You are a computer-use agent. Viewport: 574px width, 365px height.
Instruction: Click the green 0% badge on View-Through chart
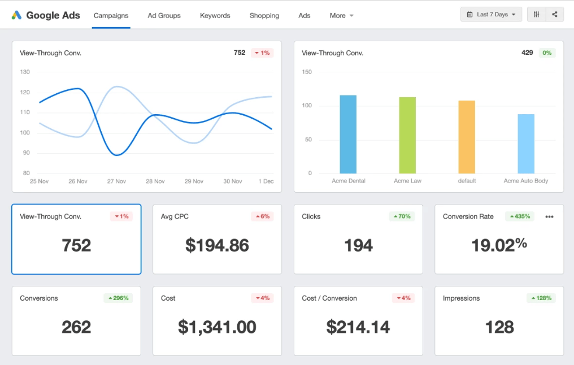point(547,53)
